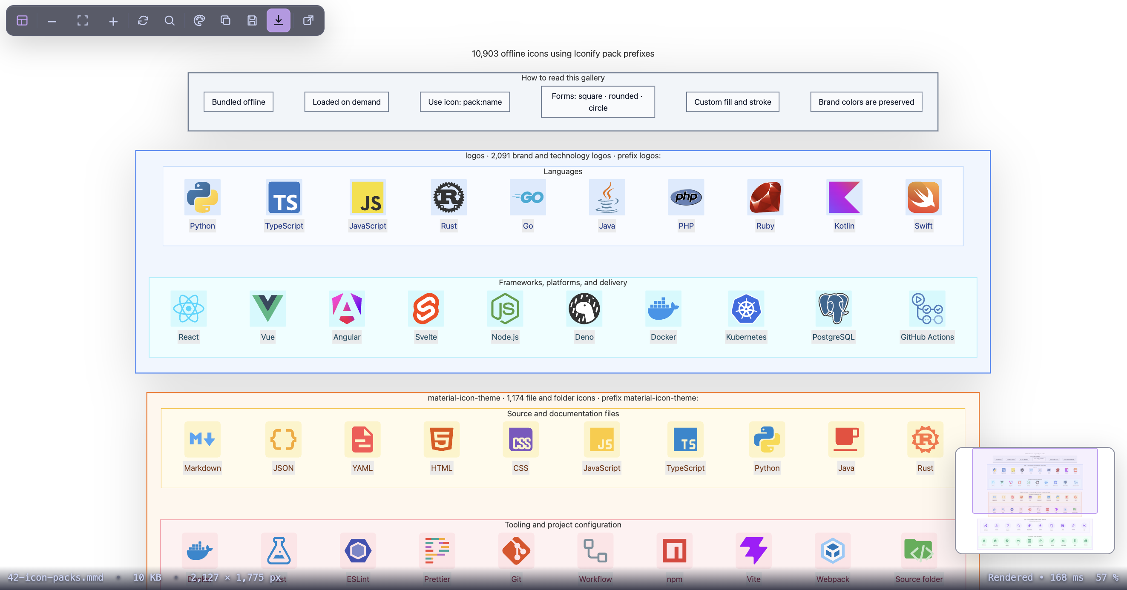This screenshot has width=1127, height=590.
Task: Open the search magnifier tool
Action: [170, 20]
